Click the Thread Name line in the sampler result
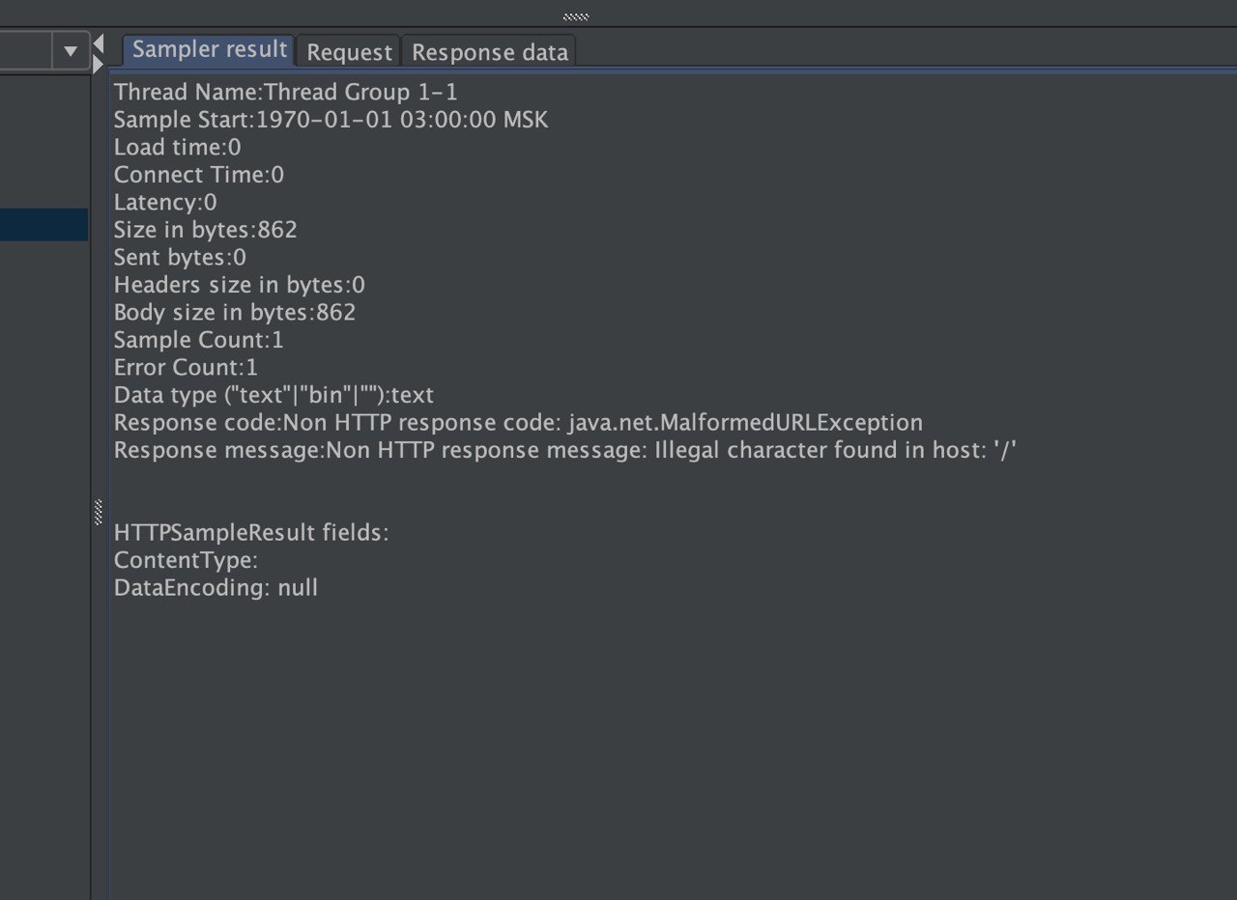This screenshot has height=900, width=1237. [286, 93]
